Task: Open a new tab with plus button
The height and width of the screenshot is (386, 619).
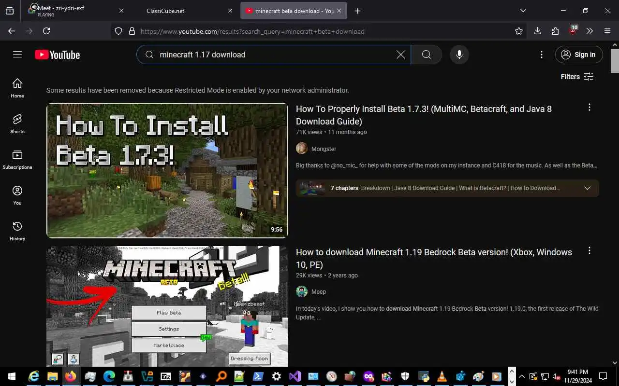Action: point(357,11)
